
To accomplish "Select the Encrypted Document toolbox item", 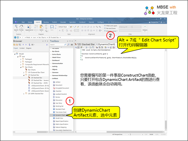I will pos(61,88).
